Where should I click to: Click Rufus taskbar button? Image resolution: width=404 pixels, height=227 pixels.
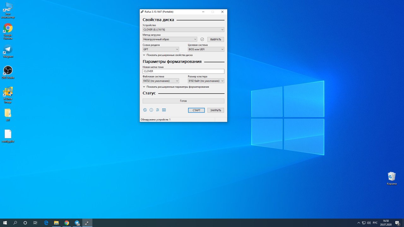tap(87, 223)
